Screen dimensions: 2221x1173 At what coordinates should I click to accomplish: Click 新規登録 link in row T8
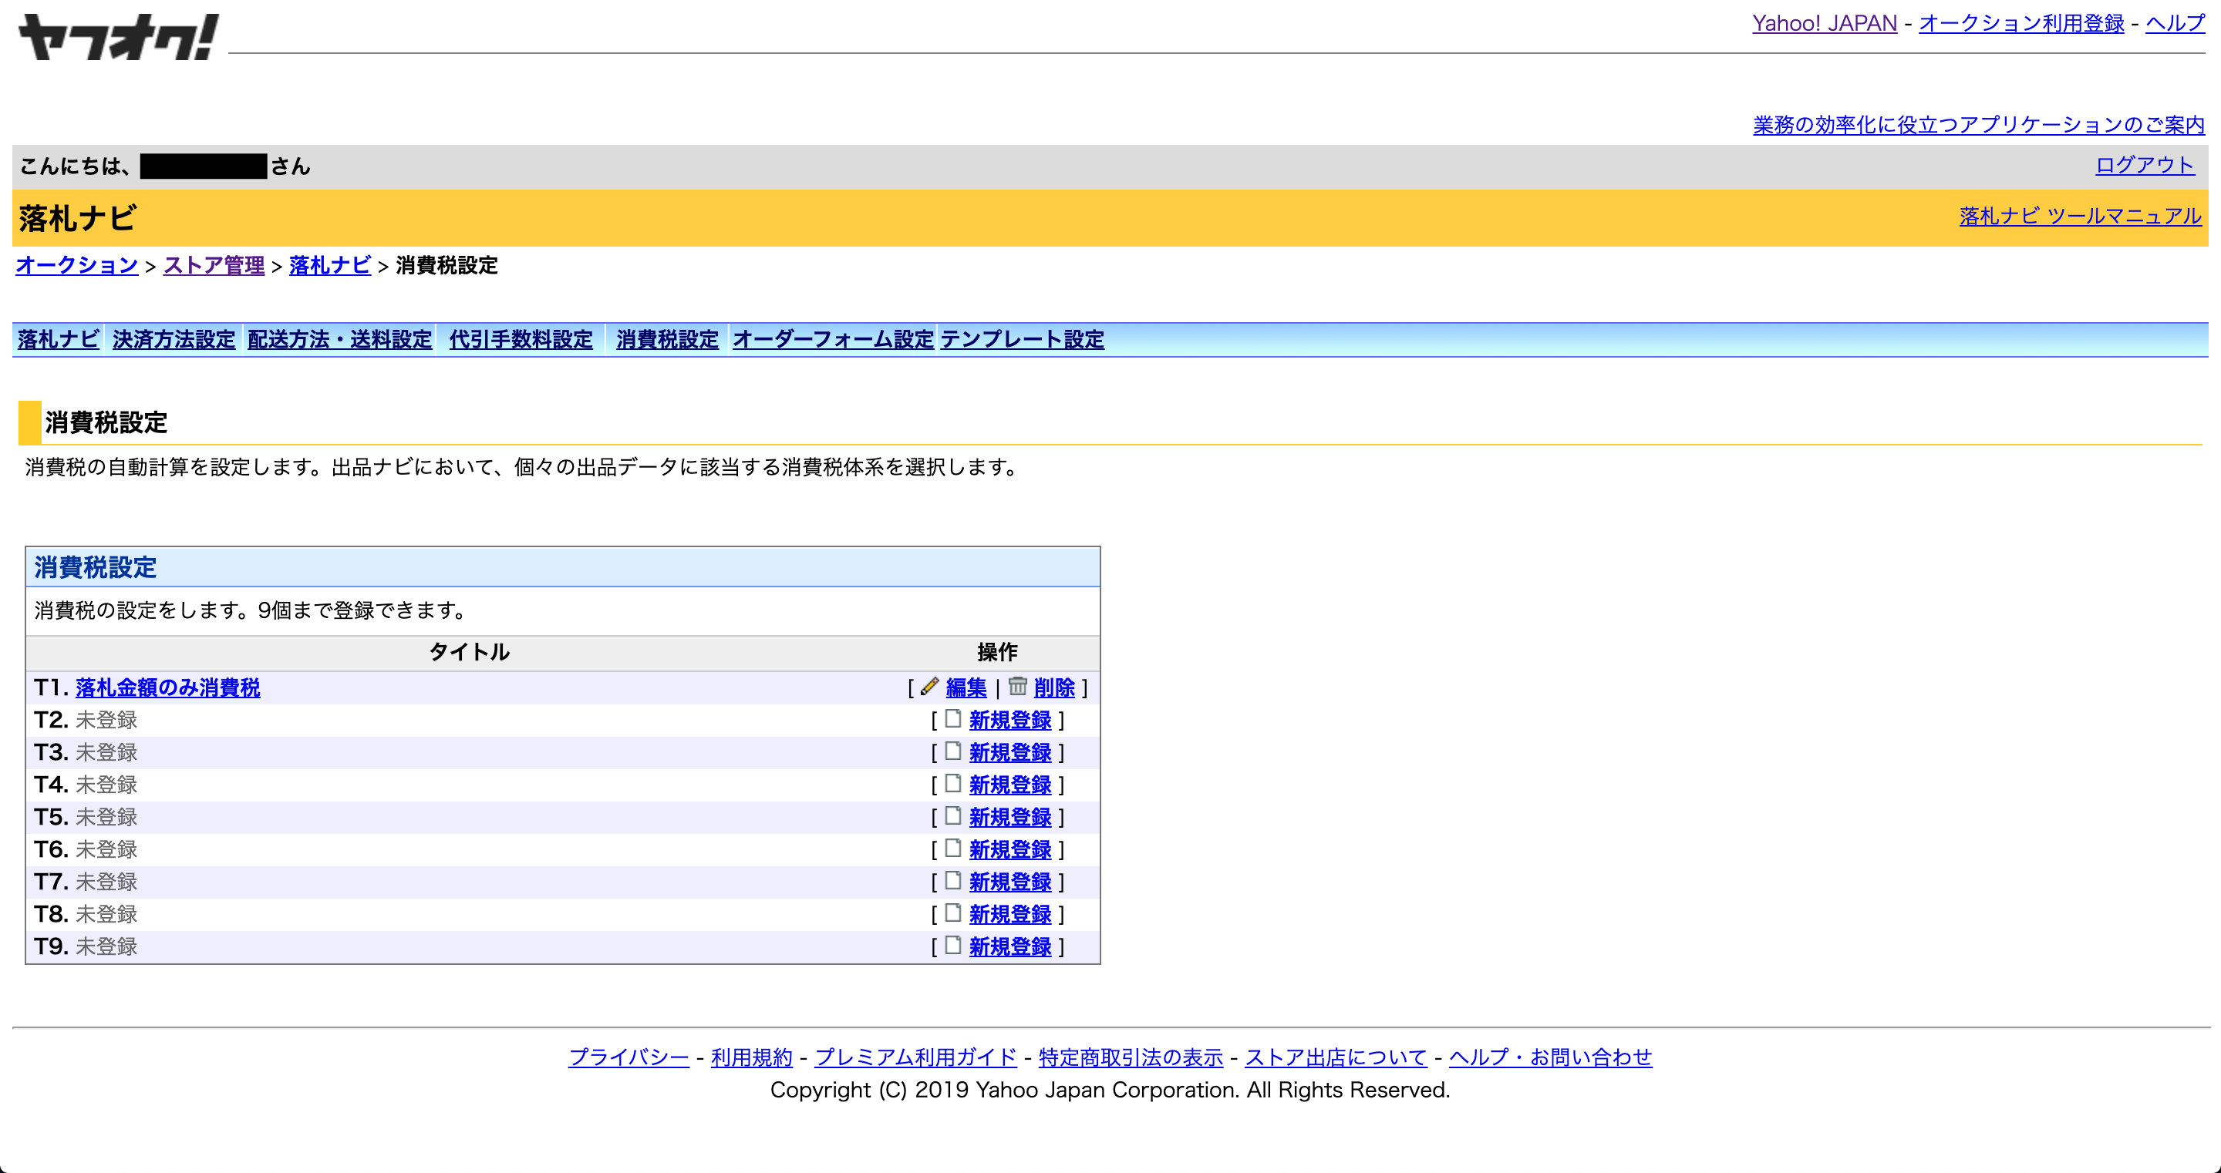point(1009,913)
